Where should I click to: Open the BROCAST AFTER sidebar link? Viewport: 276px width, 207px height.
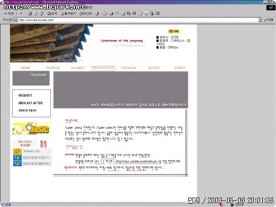30,103
